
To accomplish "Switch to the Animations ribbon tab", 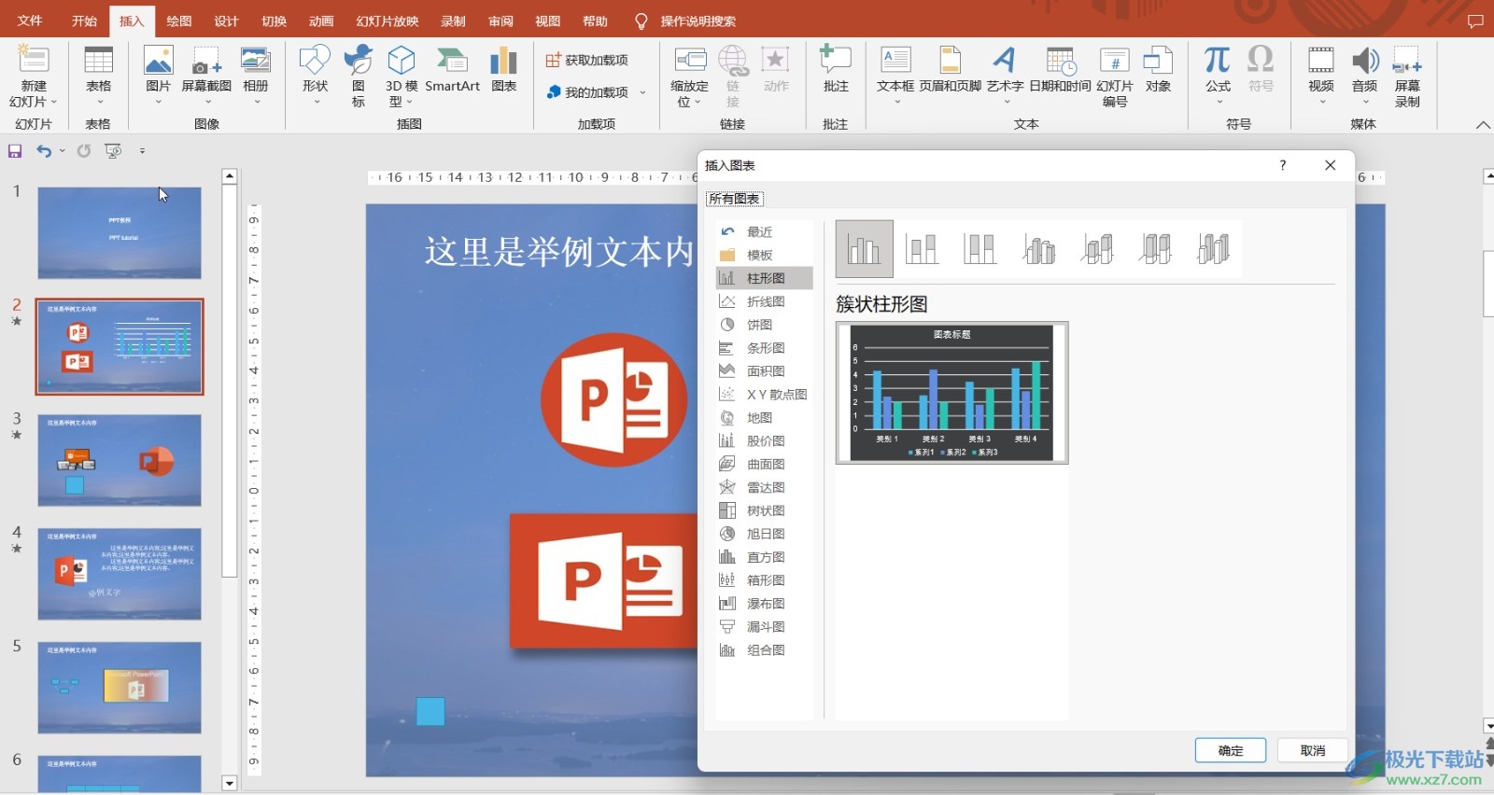I will click(x=321, y=21).
